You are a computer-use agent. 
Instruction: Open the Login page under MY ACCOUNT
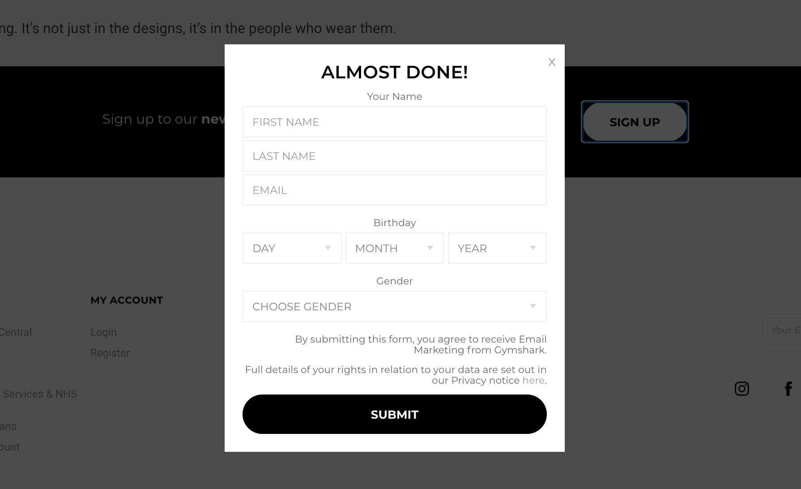tap(103, 332)
